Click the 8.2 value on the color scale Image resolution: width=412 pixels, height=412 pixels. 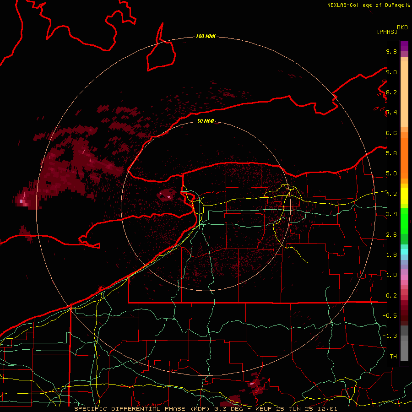pyautogui.click(x=391, y=92)
